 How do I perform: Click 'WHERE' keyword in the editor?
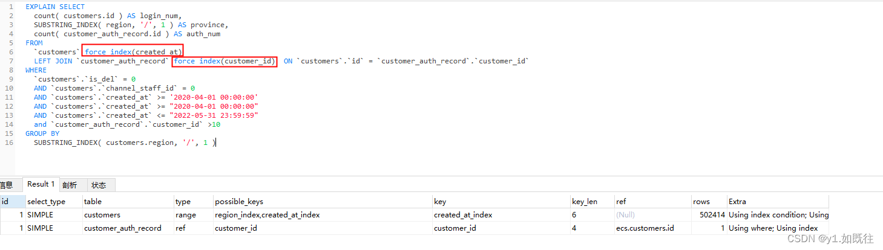pyautogui.click(x=36, y=70)
